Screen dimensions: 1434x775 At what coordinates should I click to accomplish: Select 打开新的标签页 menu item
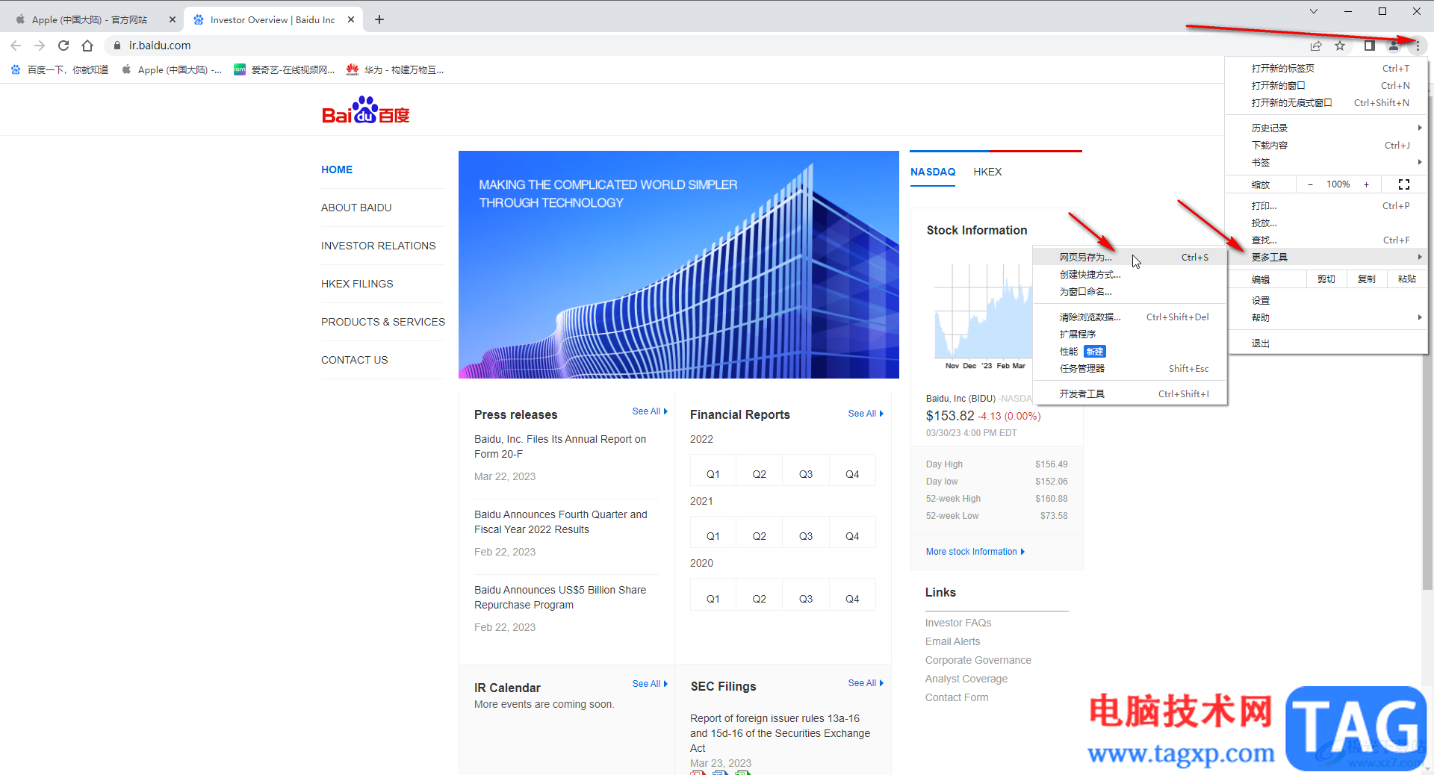tap(1326, 68)
